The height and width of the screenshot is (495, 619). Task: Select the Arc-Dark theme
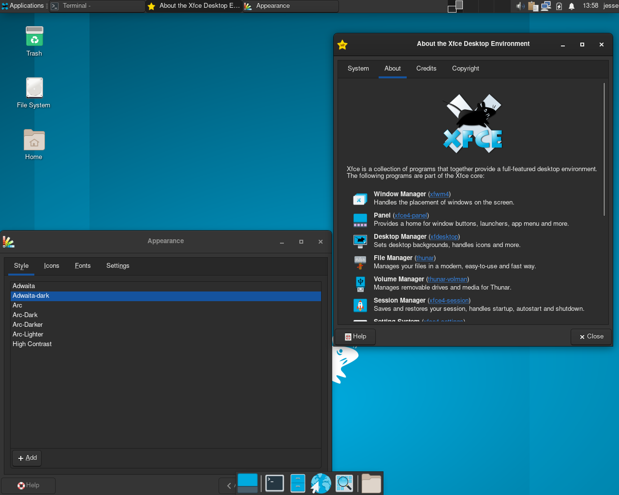pyautogui.click(x=166, y=315)
